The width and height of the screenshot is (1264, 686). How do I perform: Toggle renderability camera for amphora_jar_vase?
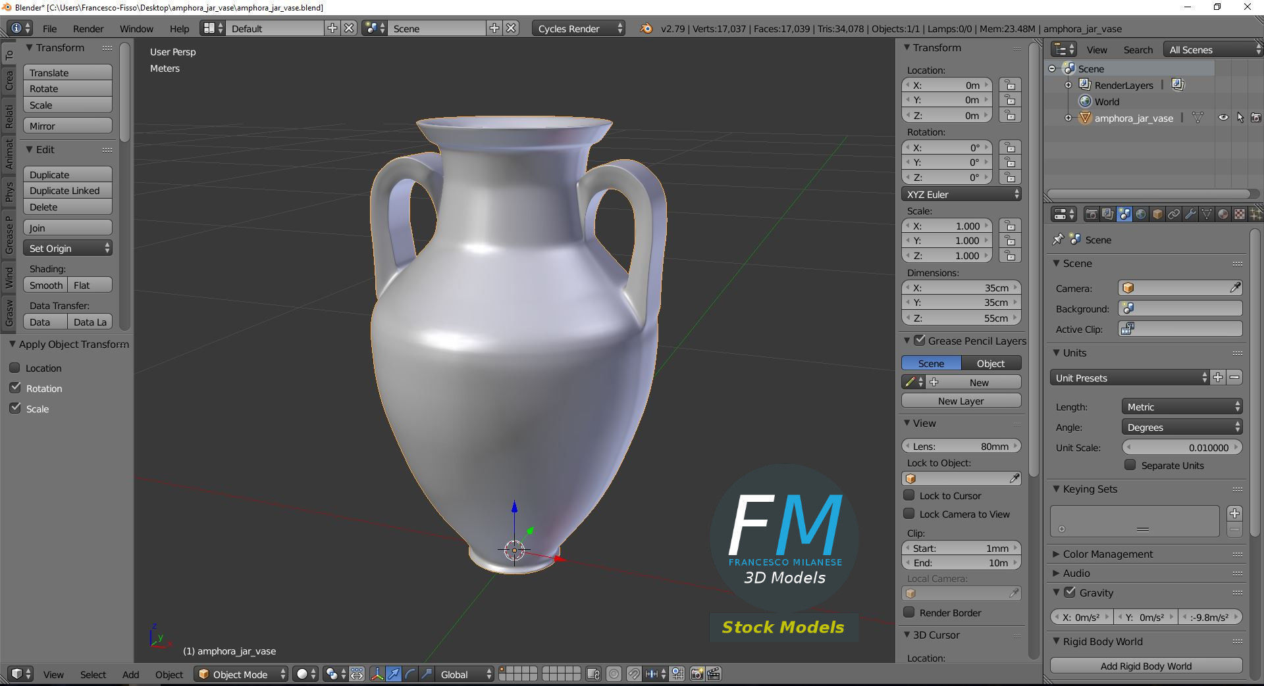click(1256, 118)
